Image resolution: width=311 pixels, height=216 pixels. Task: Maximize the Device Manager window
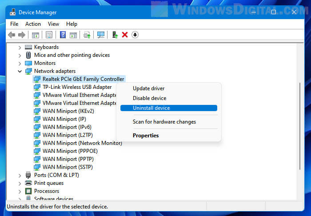coord(274,12)
